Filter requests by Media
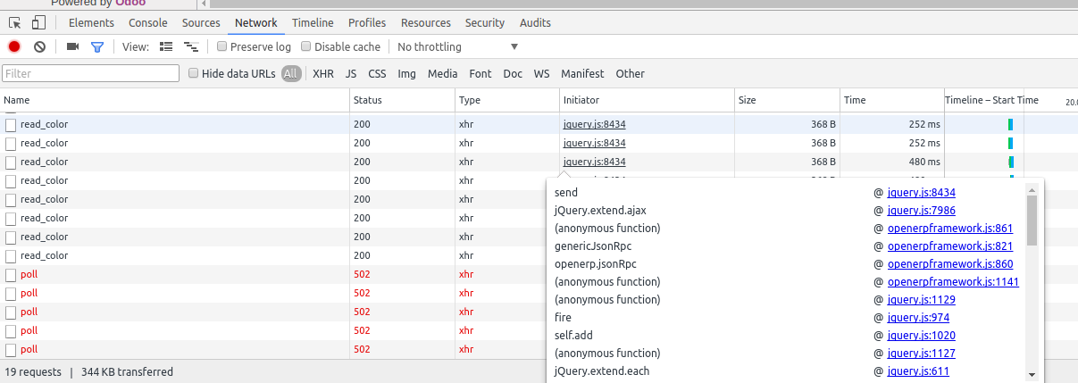The width and height of the screenshot is (1078, 383). point(442,73)
